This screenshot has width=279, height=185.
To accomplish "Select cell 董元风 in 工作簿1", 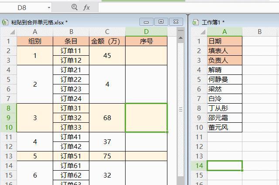I will point(225,128).
